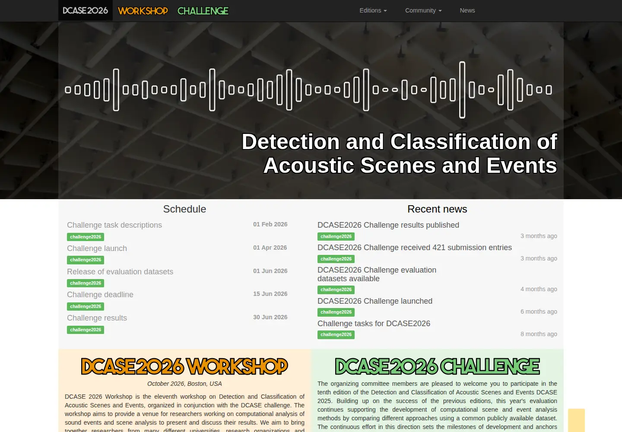Expand the Community dropdown menu
622x432 pixels.
tap(423, 10)
